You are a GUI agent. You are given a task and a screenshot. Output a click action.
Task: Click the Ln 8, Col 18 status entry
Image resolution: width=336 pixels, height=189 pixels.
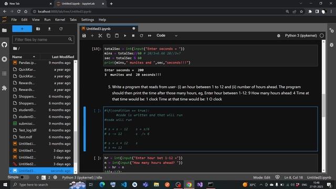coord(293,177)
